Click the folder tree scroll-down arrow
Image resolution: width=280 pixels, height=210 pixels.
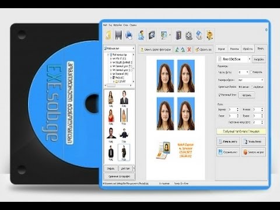[x=134, y=82]
